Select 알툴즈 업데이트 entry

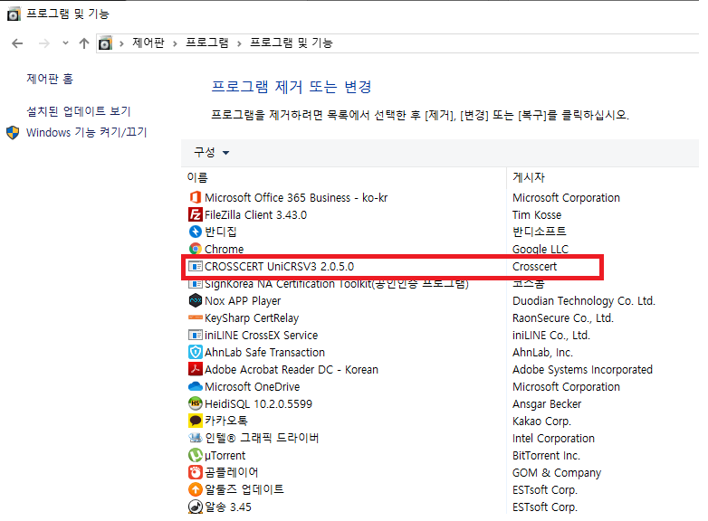click(x=244, y=489)
